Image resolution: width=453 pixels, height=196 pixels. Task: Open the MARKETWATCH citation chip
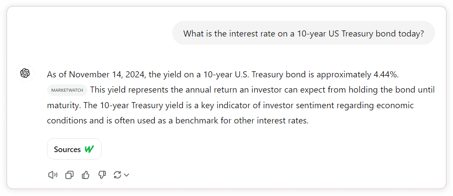coord(67,90)
